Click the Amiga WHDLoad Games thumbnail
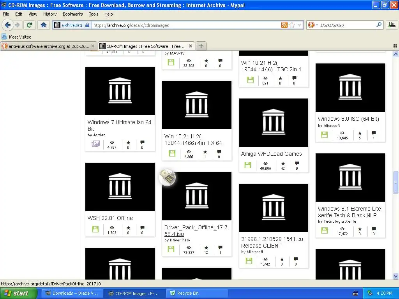This screenshot has width=399, height=299. pyautogui.click(x=273, y=123)
